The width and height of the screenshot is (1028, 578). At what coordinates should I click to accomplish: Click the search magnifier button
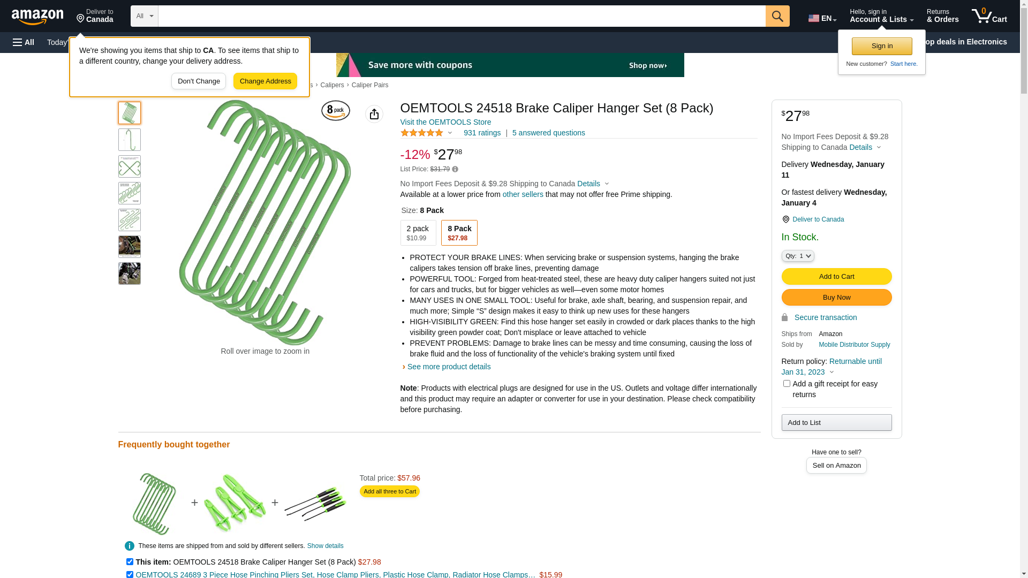point(777,16)
